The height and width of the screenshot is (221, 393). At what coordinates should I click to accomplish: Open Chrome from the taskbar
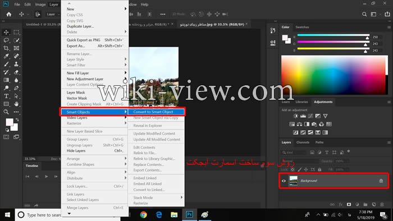pos(143,214)
